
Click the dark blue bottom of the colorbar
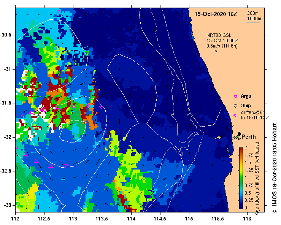(x=241, y=207)
